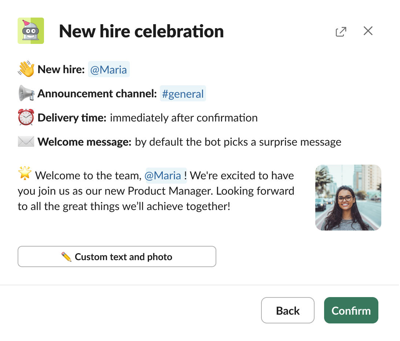Dismiss the New hire celebration dialog
The image size is (400, 341).
(368, 31)
